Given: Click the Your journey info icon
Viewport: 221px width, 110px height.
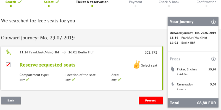Looking at the screenshot, I should tap(213, 22).
